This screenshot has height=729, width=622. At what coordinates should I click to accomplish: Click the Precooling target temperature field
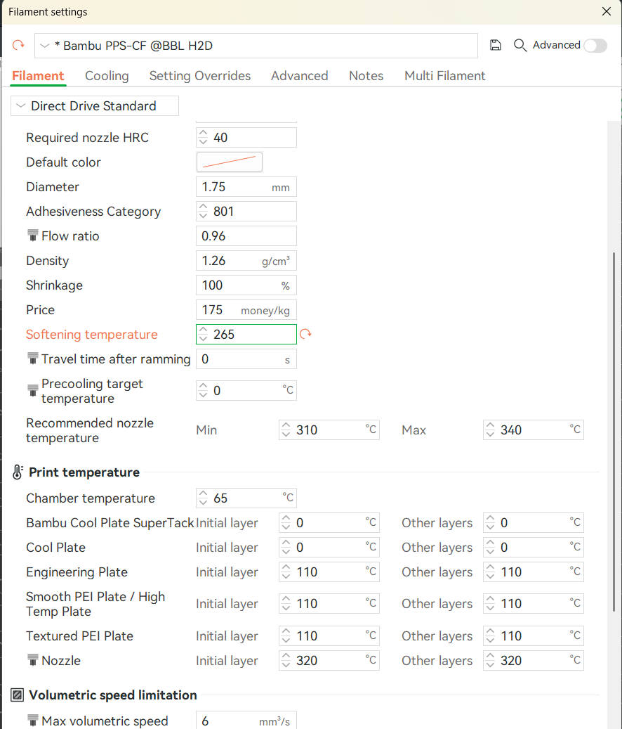[x=246, y=391]
